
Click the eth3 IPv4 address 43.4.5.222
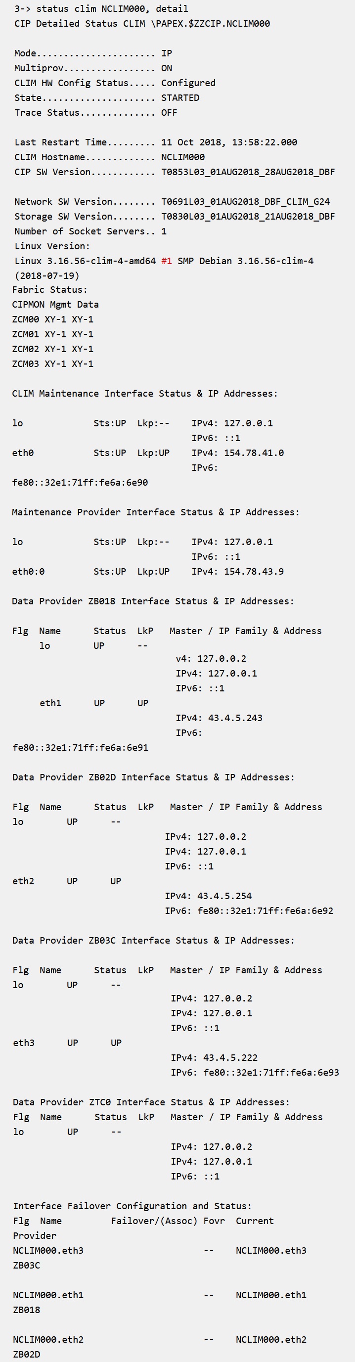pos(230,1057)
